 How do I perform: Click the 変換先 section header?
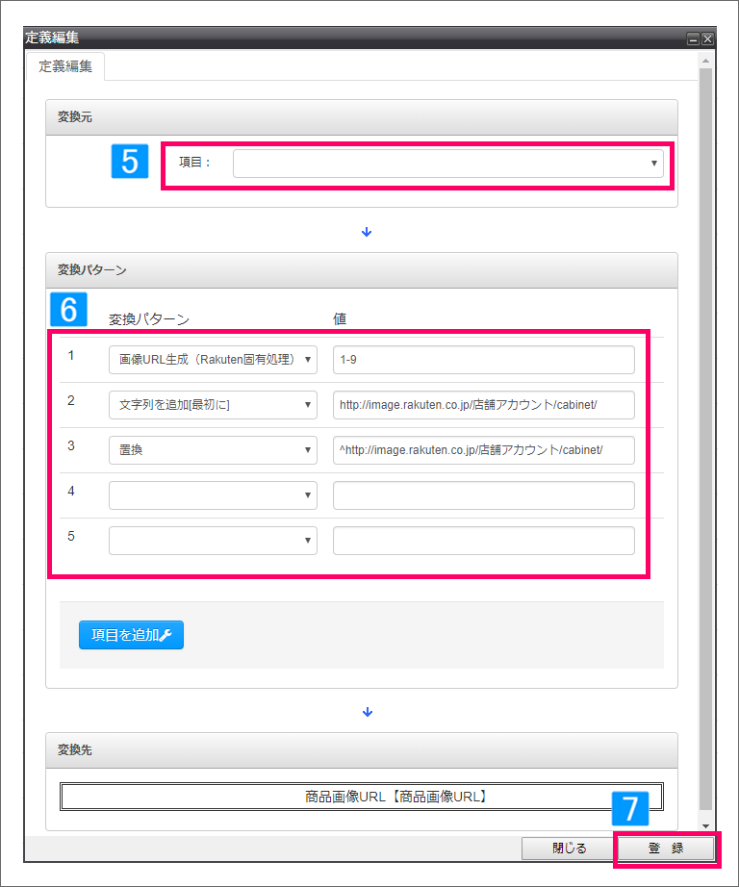click(362, 750)
